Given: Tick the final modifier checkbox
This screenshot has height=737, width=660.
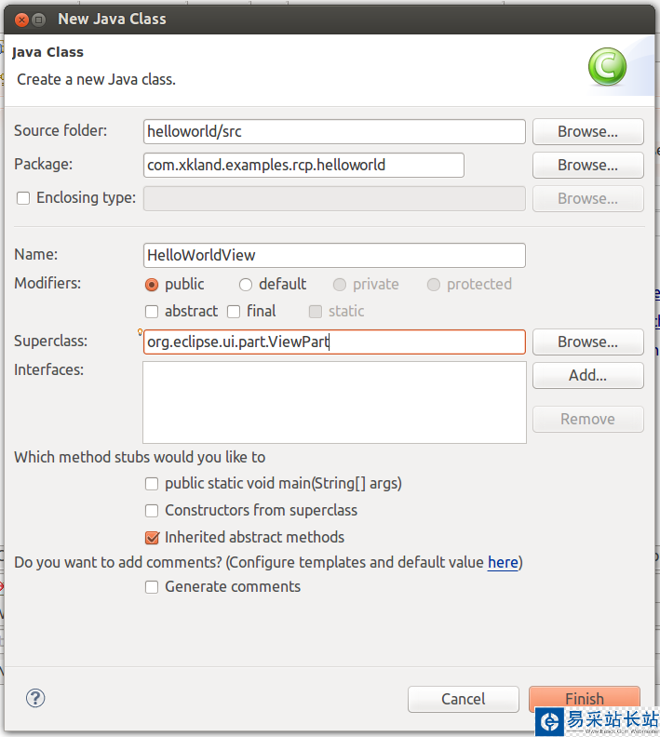Looking at the screenshot, I should point(235,312).
